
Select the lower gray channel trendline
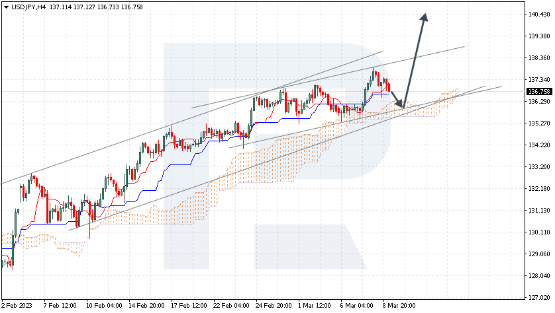coord(276,158)
